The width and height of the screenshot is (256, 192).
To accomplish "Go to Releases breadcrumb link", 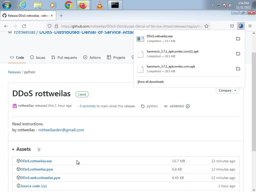I will (14, 72).
